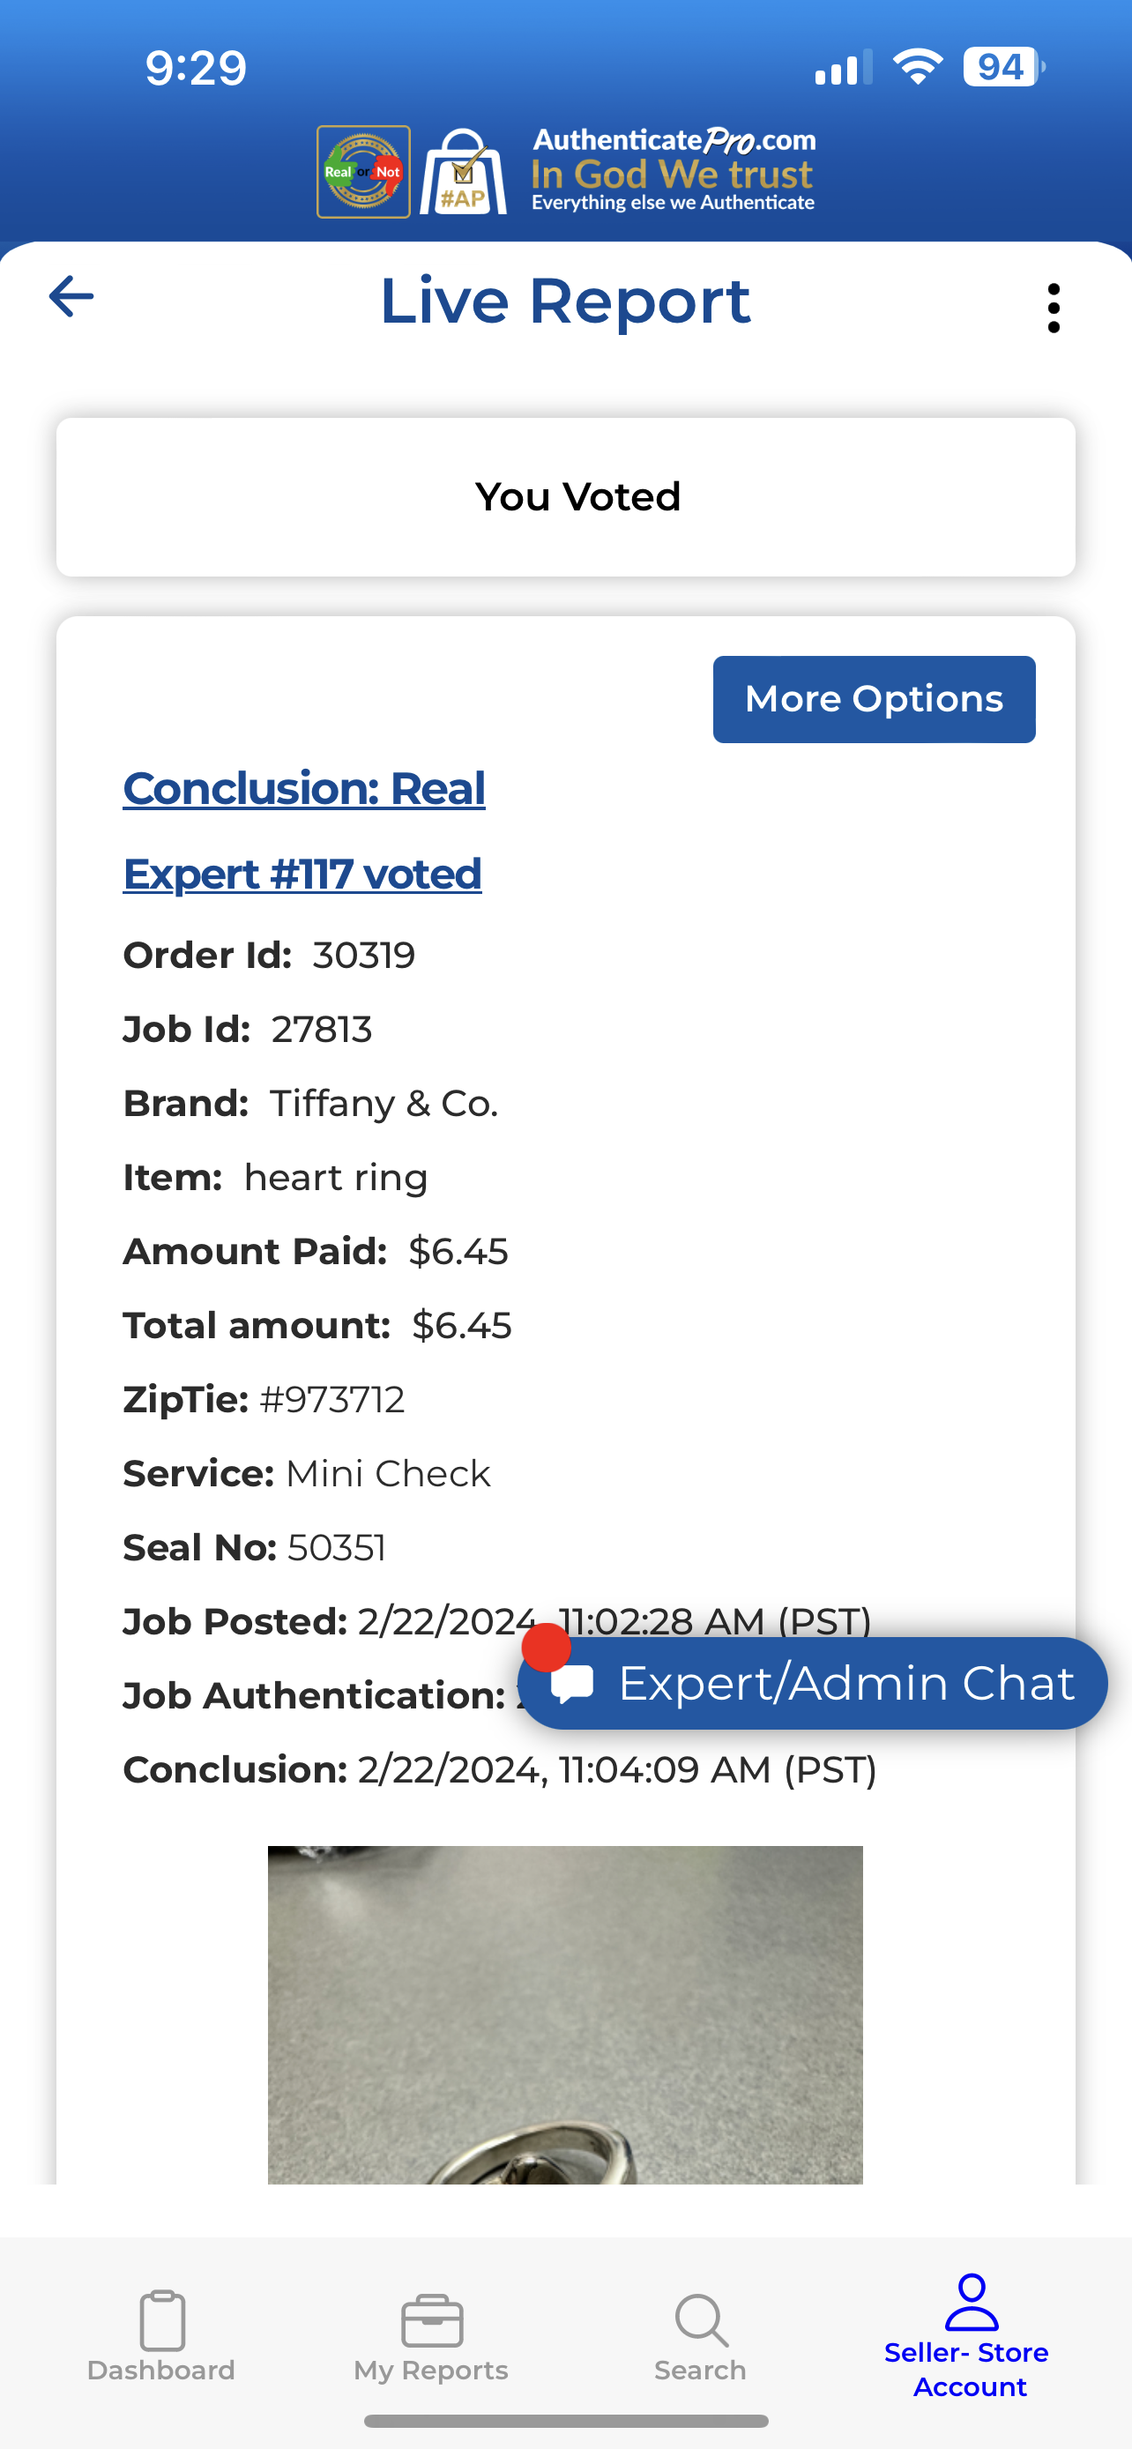The width and height of the screenshot is (1132, 2449).
Task: Tap the back arrow icon
Action: click(71, 296)
